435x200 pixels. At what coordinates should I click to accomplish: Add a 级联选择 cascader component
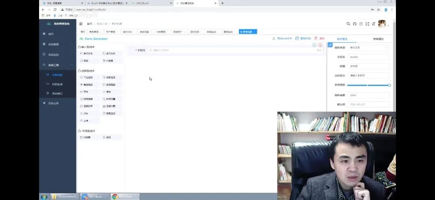tap(111, 78)
